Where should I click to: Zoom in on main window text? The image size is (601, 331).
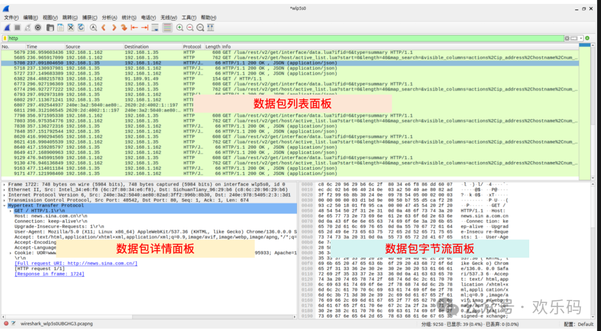180,28
